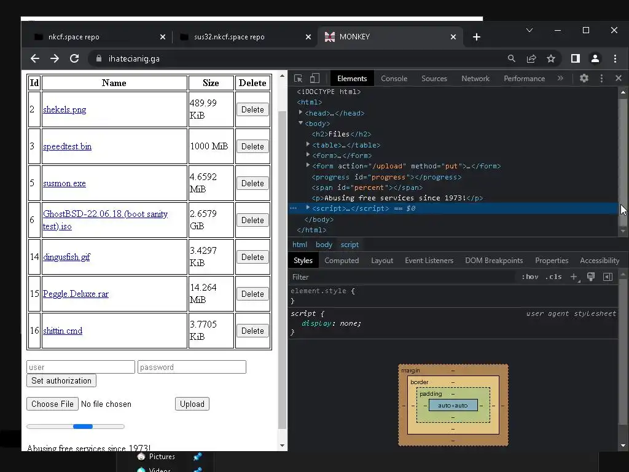Viewport: 629px width, 472px height.
Task: Close the nkcf.space repo tab
Action: (162, 37)
